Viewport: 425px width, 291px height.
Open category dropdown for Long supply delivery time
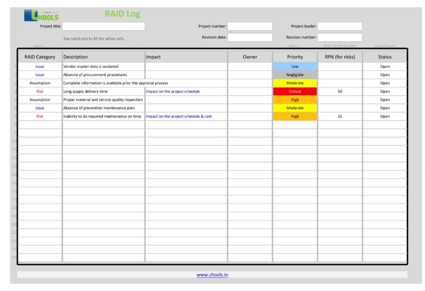point(40,91)
